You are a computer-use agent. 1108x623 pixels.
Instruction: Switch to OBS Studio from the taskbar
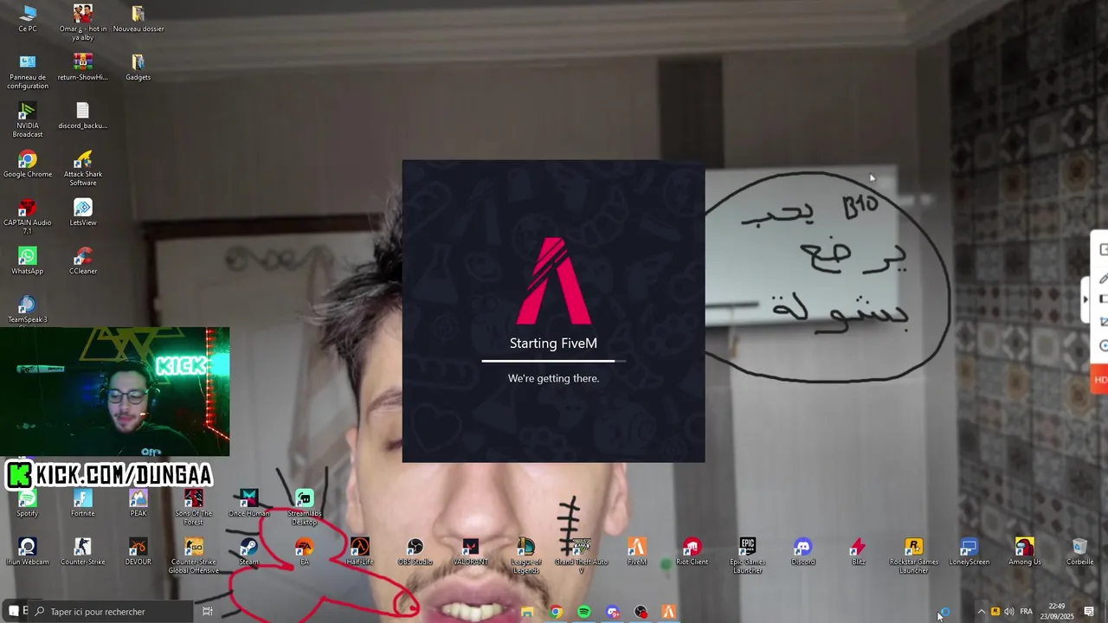tap(641, 612)
